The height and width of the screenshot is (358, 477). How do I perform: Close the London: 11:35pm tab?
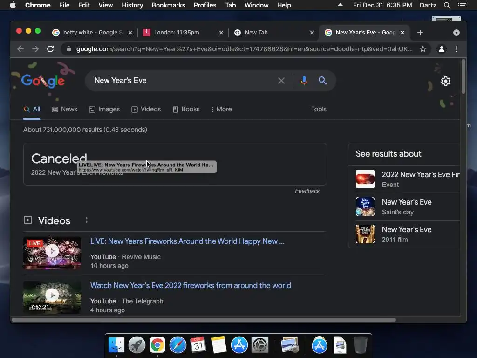[221, 33]
